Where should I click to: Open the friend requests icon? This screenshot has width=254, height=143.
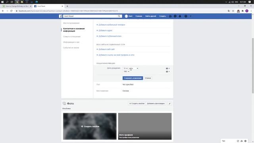[170, 16]
